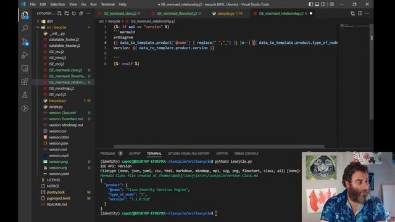Split the editor to the right
The height and width of the screenshot is (222, 395).
tap(360, 14)
